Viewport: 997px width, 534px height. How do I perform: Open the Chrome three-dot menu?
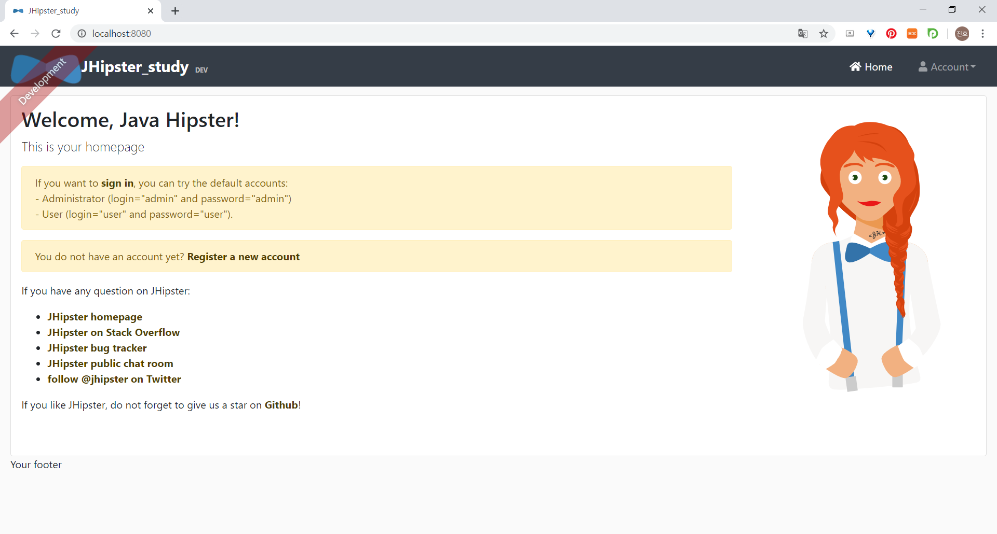[x=983, y=34]
